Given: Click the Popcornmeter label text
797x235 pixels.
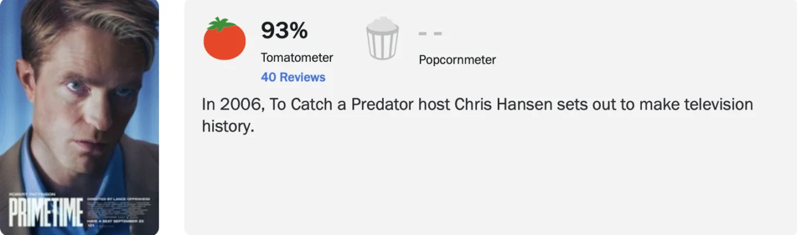Looking at the screenshot, I should [x=457, y=59].
